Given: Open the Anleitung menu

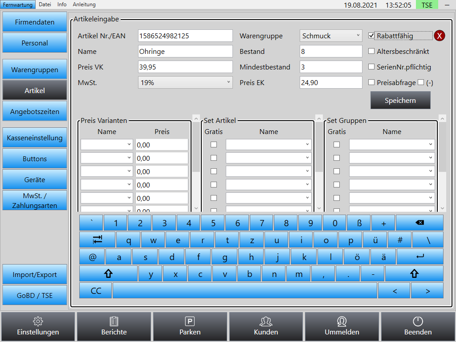Looking at the screenshot, I should pyautogui.click(x=84, y=4).
